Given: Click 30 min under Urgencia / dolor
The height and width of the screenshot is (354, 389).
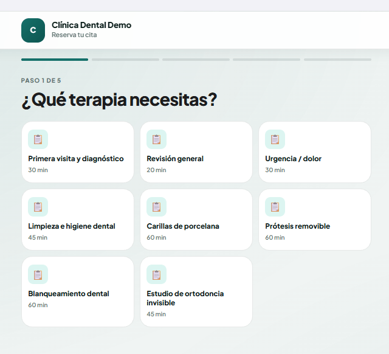Looking at the screenshot, I should (275, 170).
